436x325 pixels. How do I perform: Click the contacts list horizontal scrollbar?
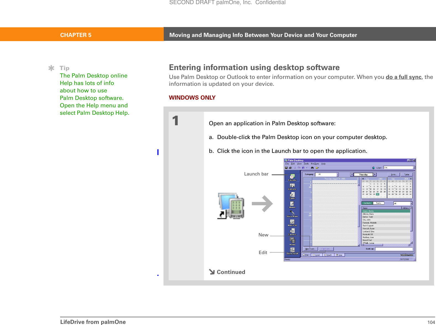click(x=386, y=245)
